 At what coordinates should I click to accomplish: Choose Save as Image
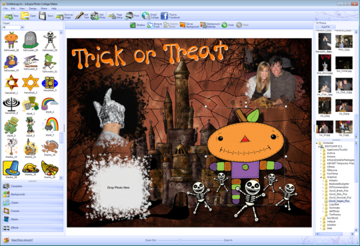coord(64,16)
